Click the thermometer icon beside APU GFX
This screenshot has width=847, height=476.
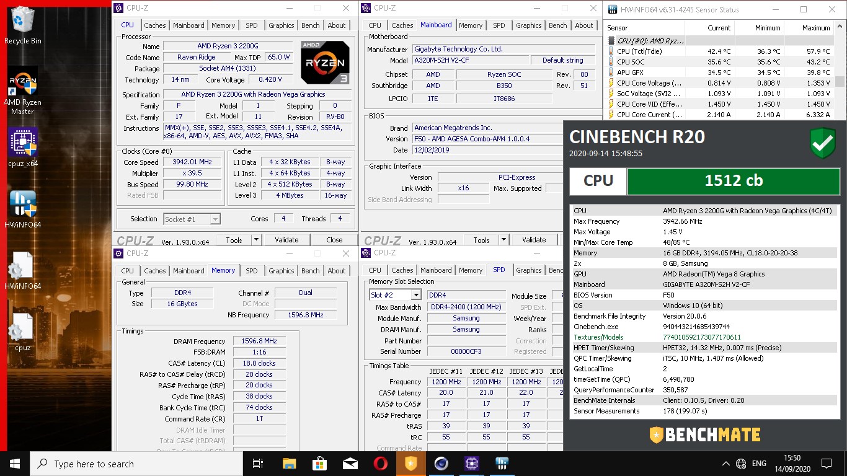click(x=611, y=73)
